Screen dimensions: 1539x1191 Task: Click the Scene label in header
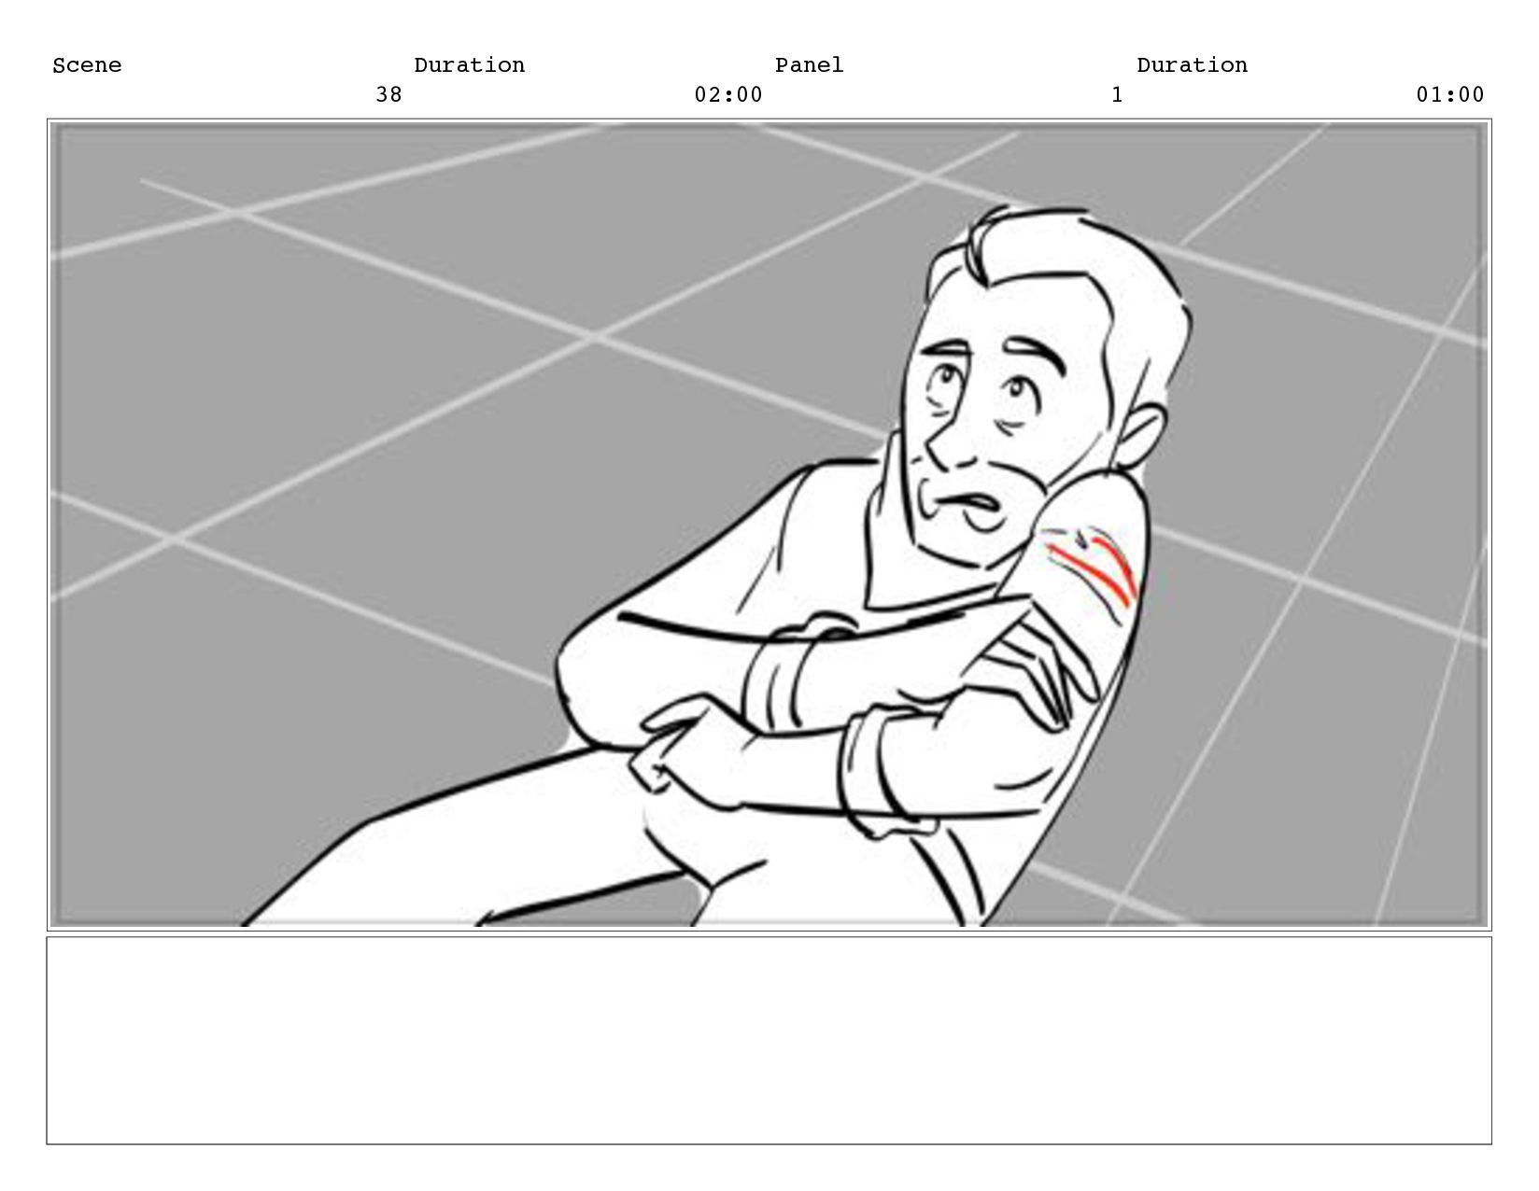(x=87, y=65)
